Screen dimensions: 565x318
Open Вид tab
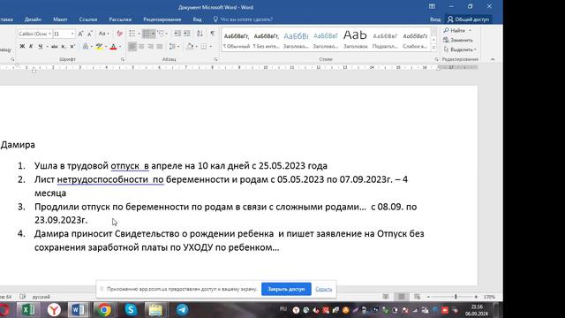(x=197, y=19)
